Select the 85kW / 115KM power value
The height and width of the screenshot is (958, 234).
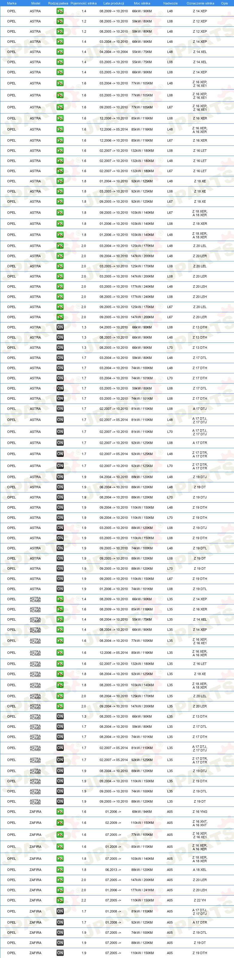pos(142,846)
